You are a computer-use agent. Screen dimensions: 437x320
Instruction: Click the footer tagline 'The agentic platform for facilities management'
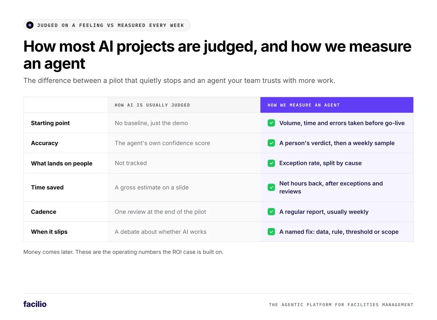coord(341,305)
